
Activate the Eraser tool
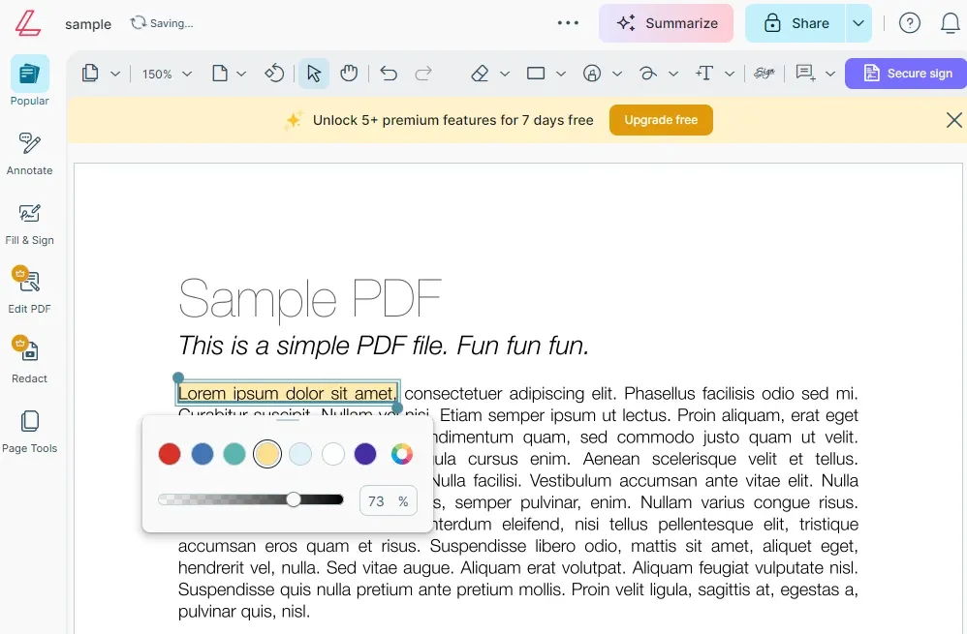click(x=480, y=73)
